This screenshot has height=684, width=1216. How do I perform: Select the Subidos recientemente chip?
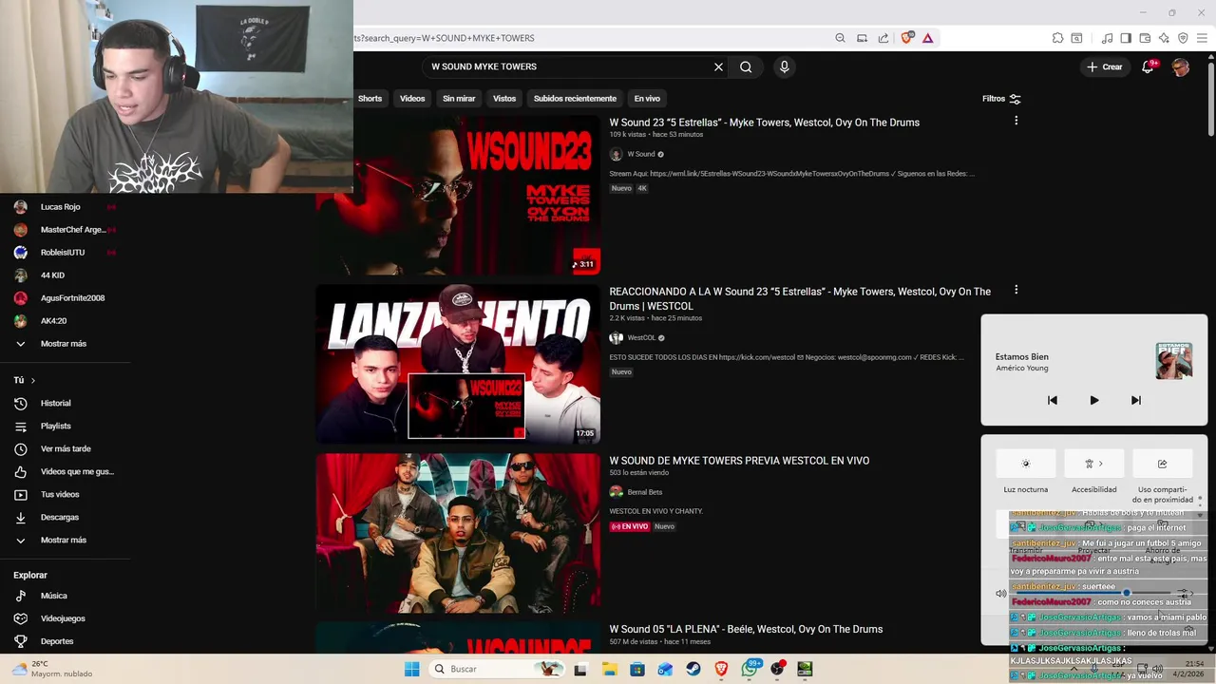click(x=575, y=99)
